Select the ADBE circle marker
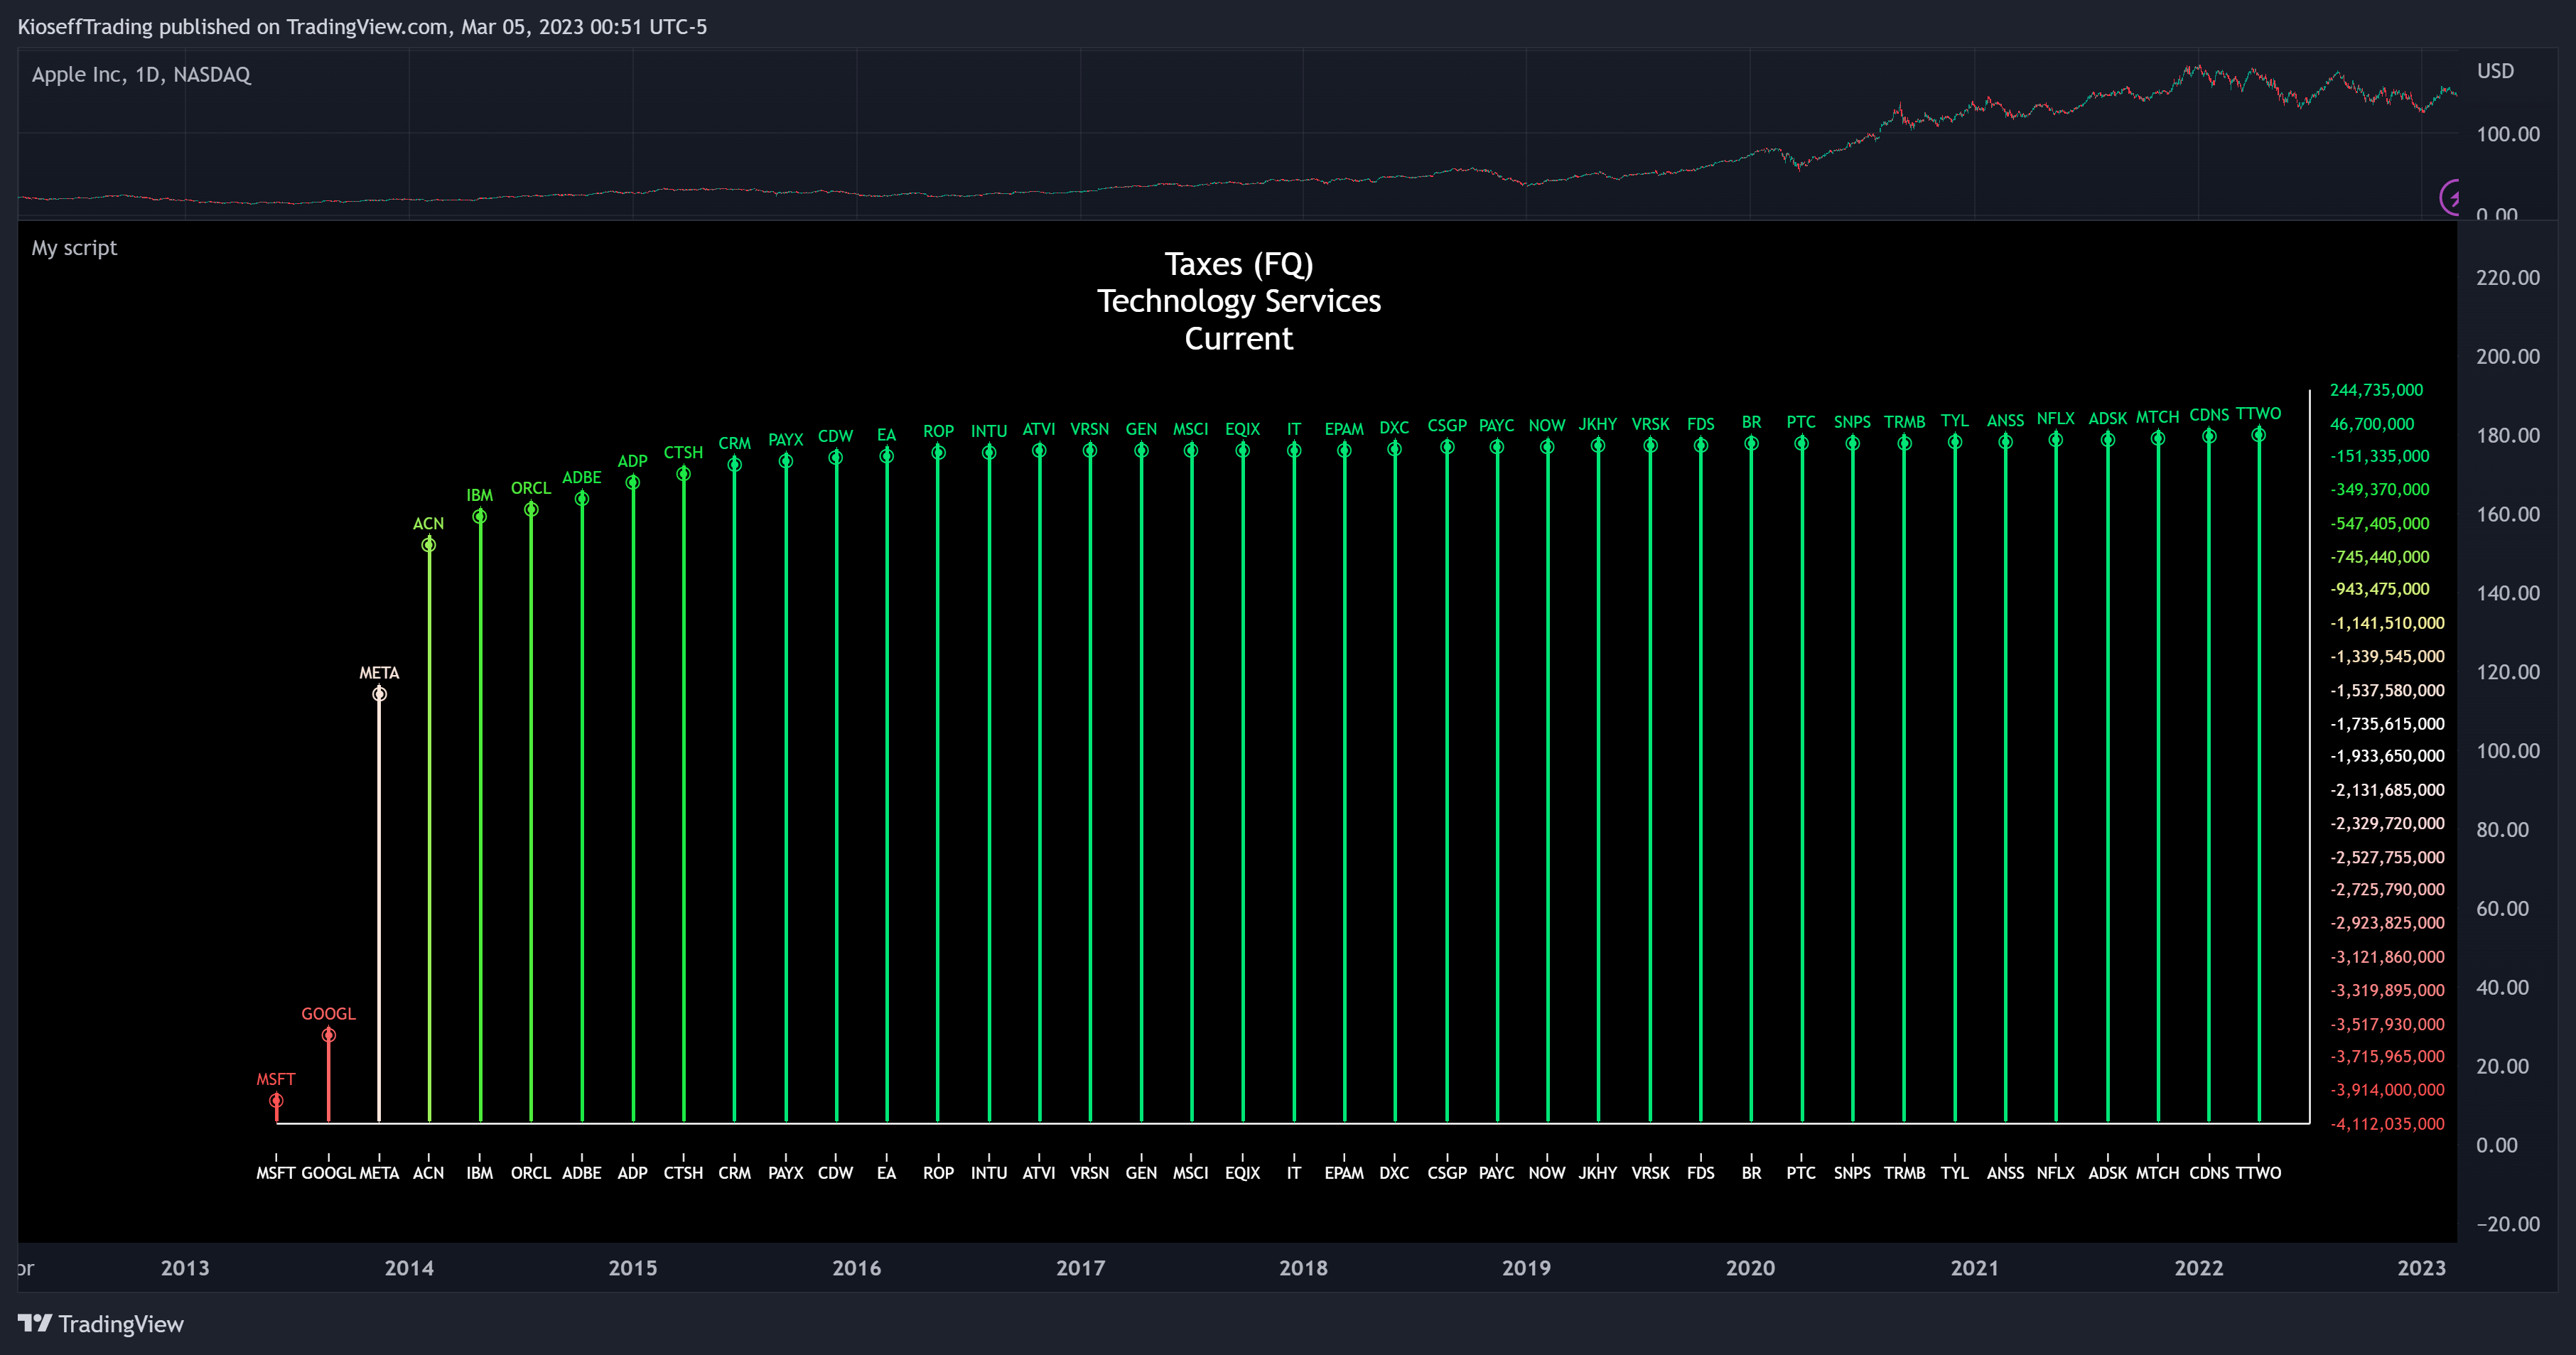 582,499
